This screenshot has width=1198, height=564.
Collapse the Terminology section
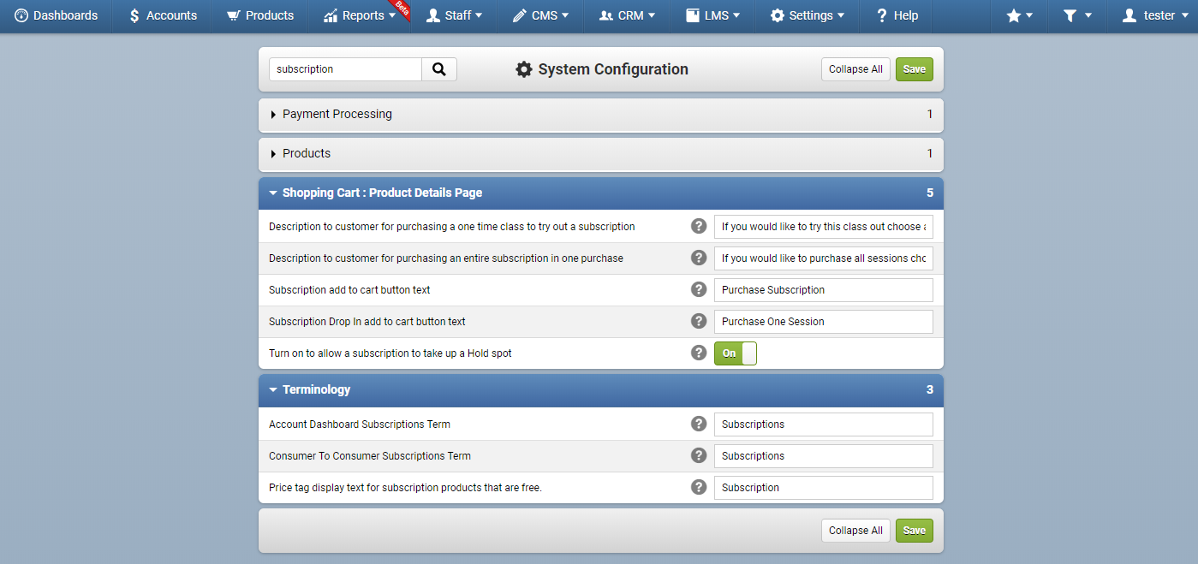click(601, 390)
